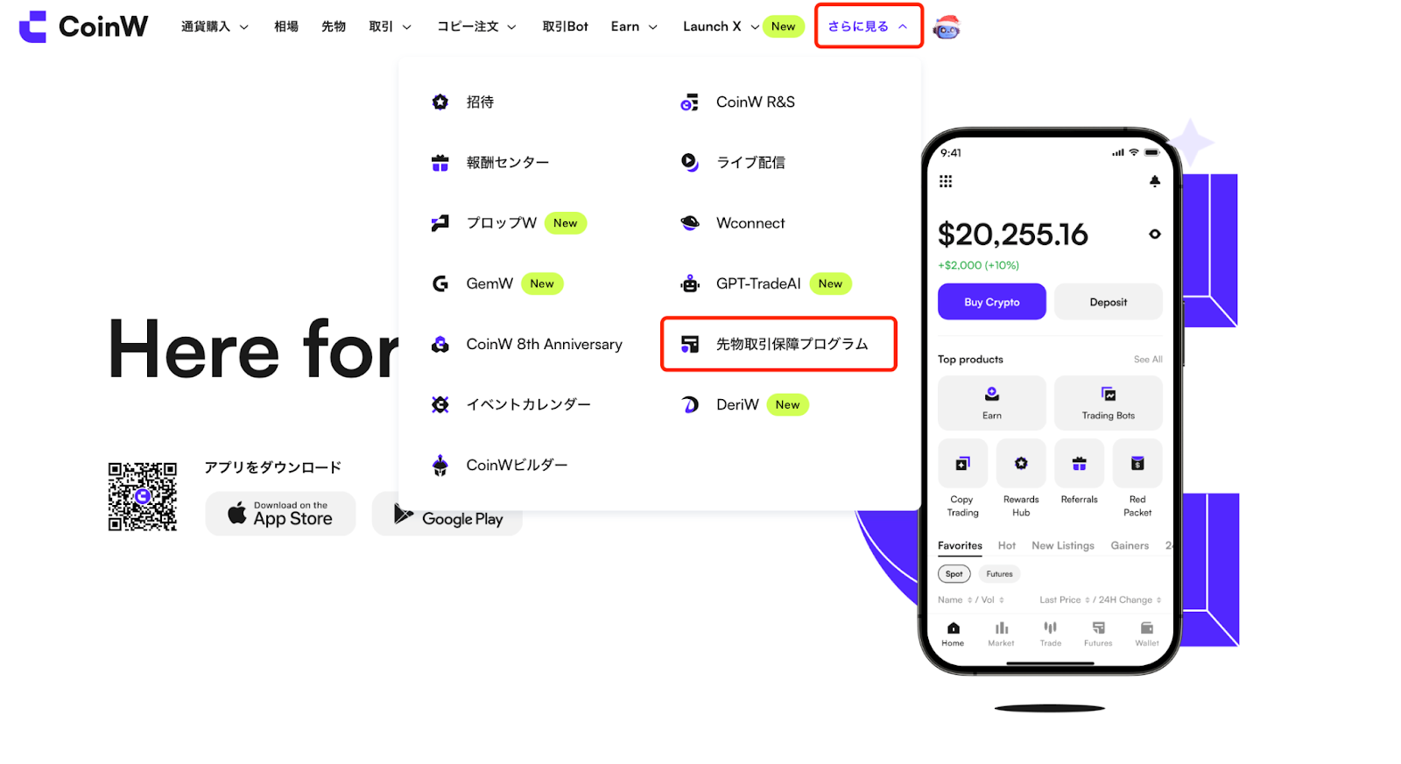Click the DeriW logo icon
The height and width of the screenshot is (764, 1401).
690,404
